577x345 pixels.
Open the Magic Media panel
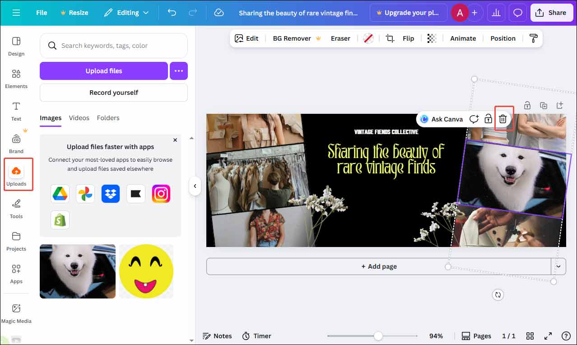[x=16, y=312]
